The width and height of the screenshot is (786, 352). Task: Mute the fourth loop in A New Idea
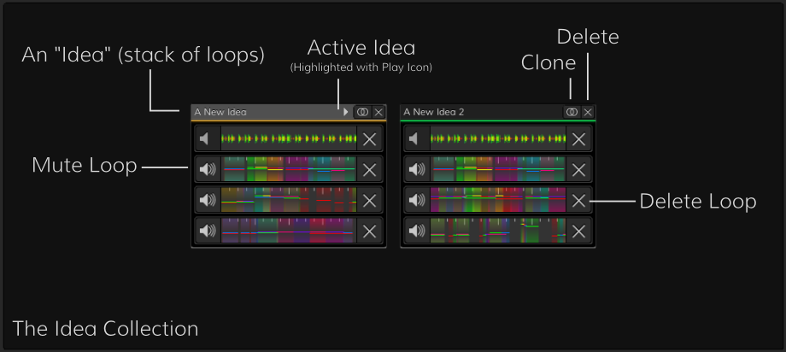click(208, 231)
